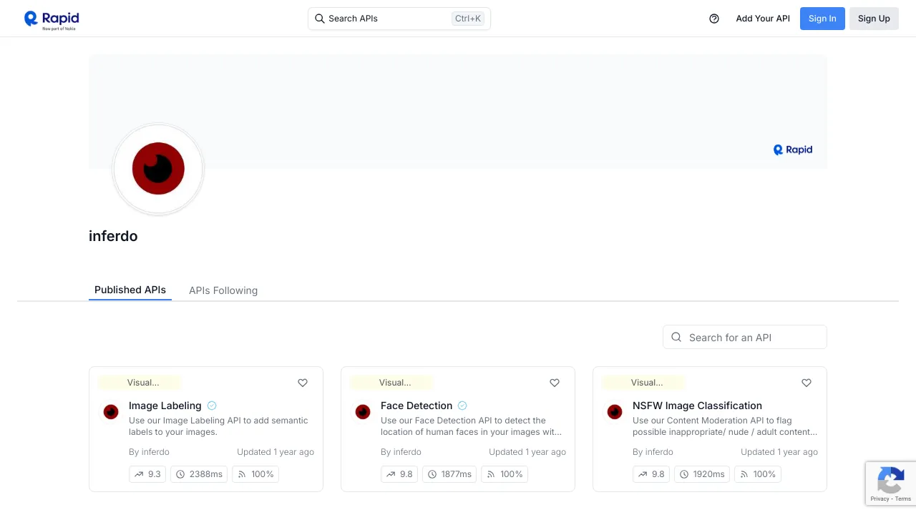Click the Face Detection description text
This screenshot has width=916, height=515.
point(471,426)
